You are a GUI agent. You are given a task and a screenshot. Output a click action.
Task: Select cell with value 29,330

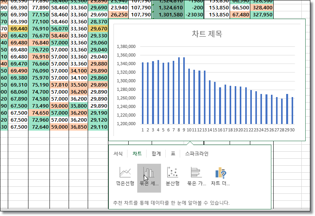click(98, 36)
